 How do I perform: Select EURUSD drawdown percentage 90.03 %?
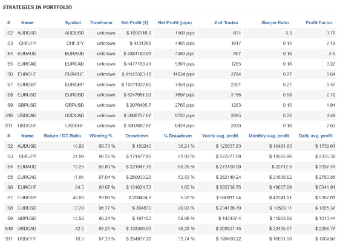coord(186,208)
